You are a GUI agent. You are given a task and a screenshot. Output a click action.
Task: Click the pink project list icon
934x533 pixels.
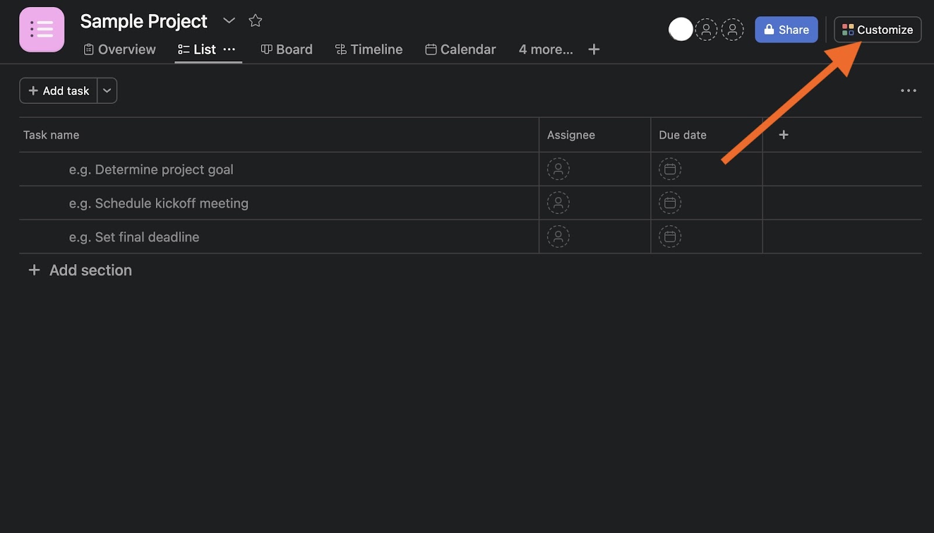point(41,29)
